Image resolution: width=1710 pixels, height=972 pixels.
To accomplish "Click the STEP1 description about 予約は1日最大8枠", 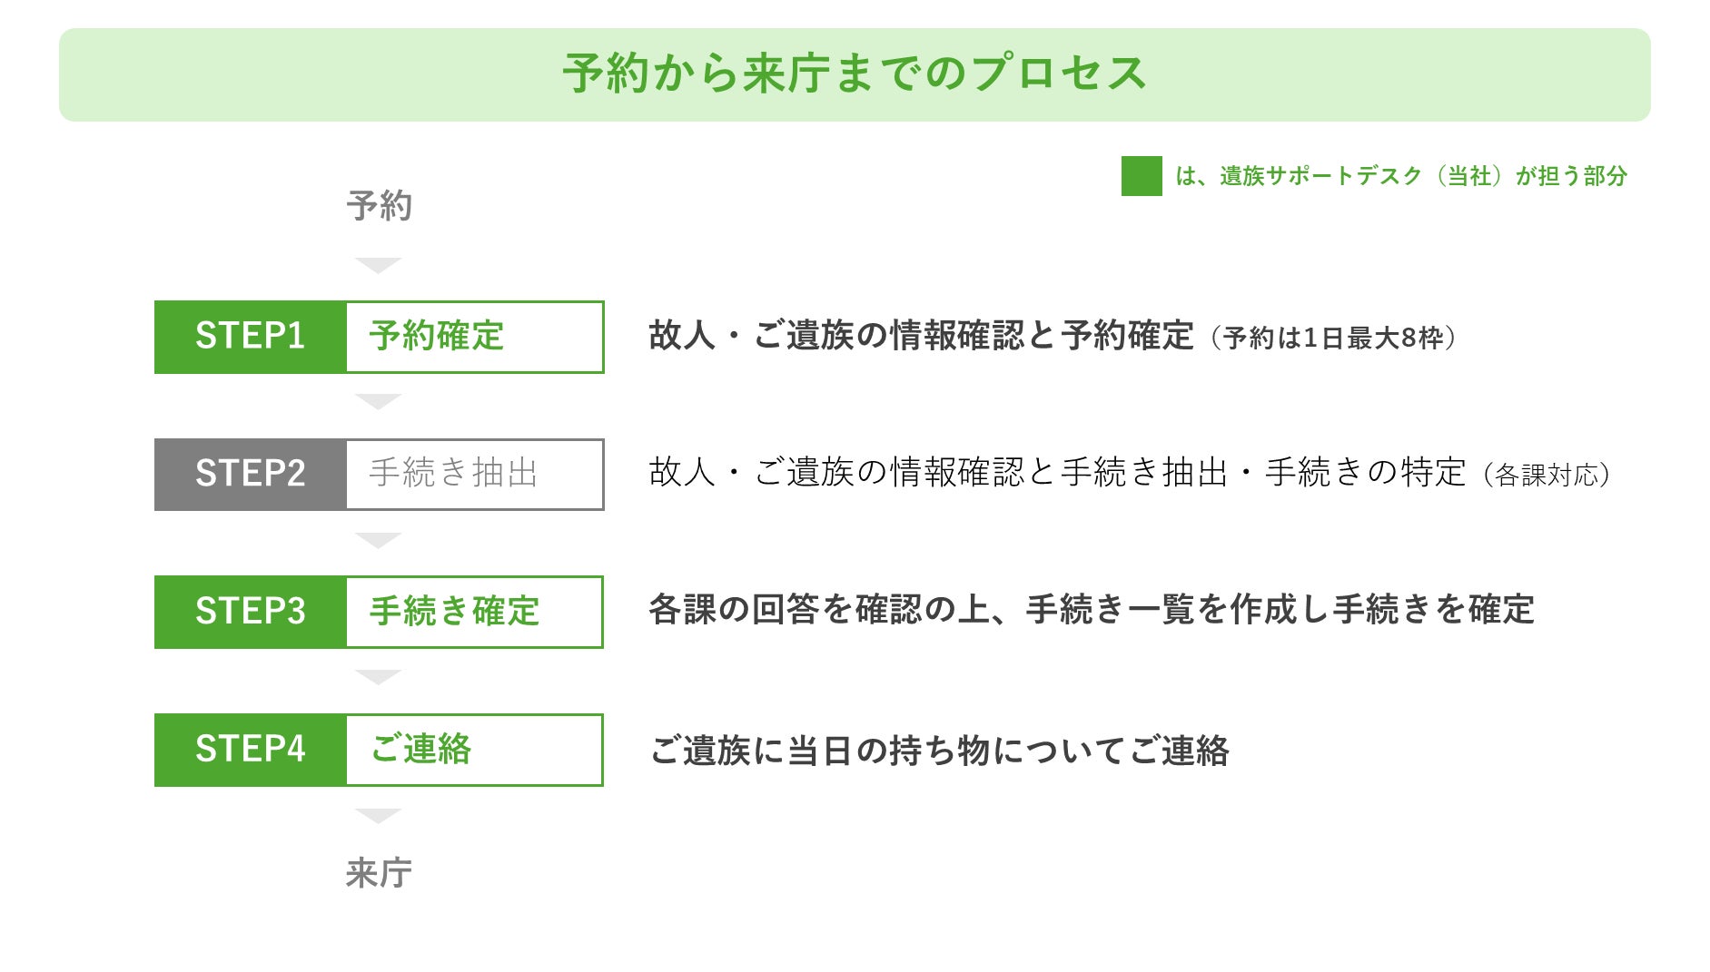I will 1052,337.
